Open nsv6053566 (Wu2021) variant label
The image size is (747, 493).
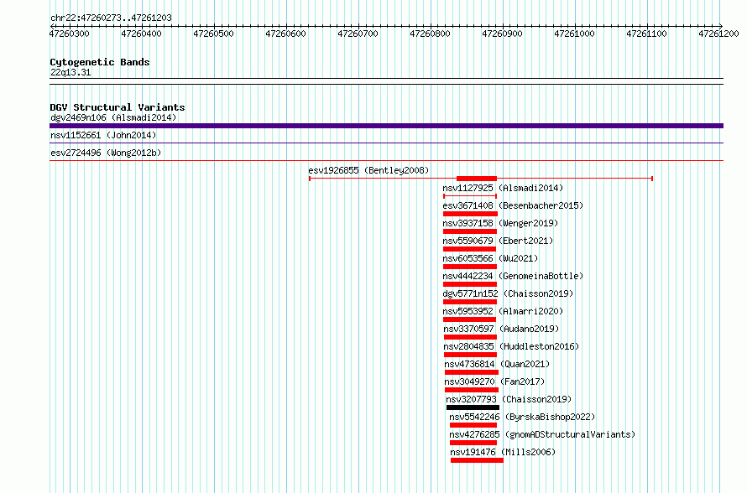[490, 258]
